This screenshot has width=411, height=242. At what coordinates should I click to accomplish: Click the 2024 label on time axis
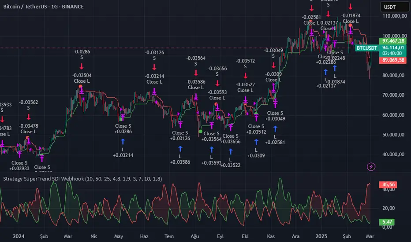19,236
